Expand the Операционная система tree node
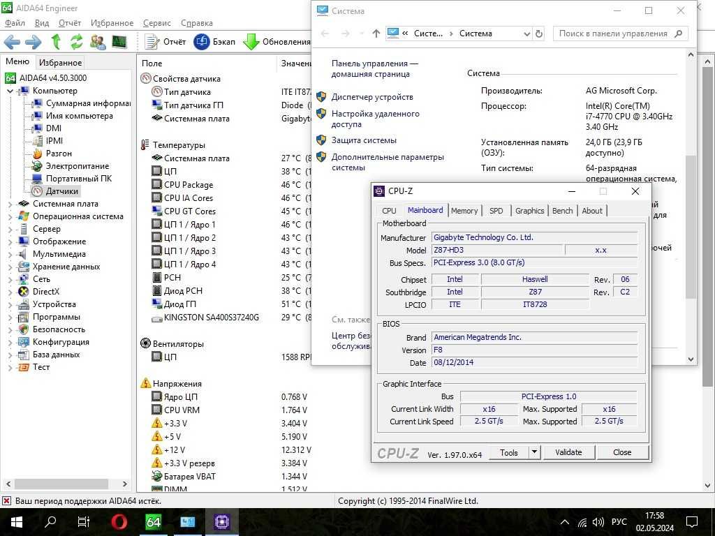 click(x=10, y=217)
